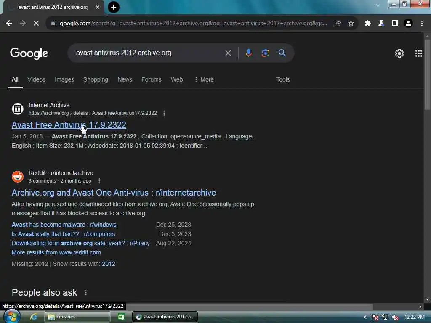
Task: Stop loading the page
Action: pyautogui.click(x=36, y=24)
